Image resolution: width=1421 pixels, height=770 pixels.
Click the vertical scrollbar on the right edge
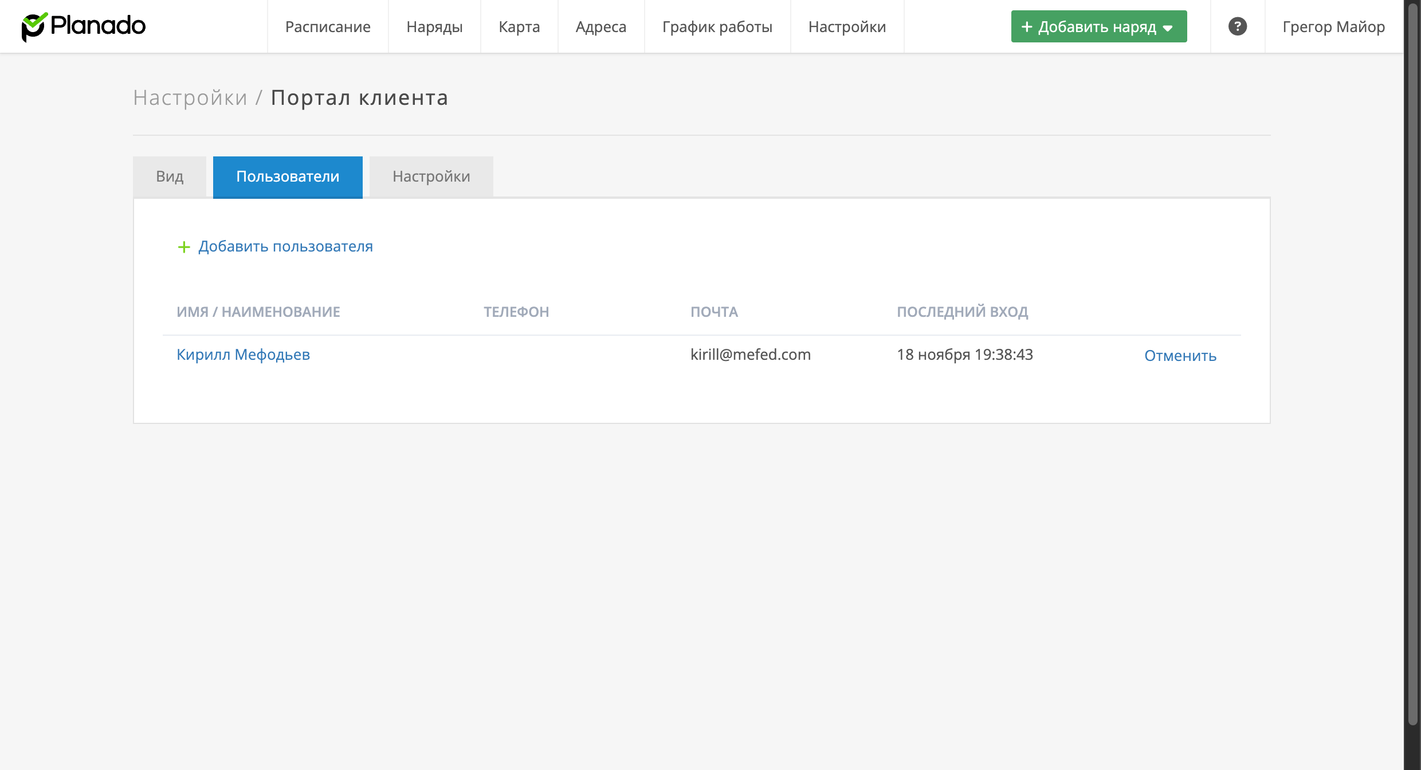tap(1412, 367)
